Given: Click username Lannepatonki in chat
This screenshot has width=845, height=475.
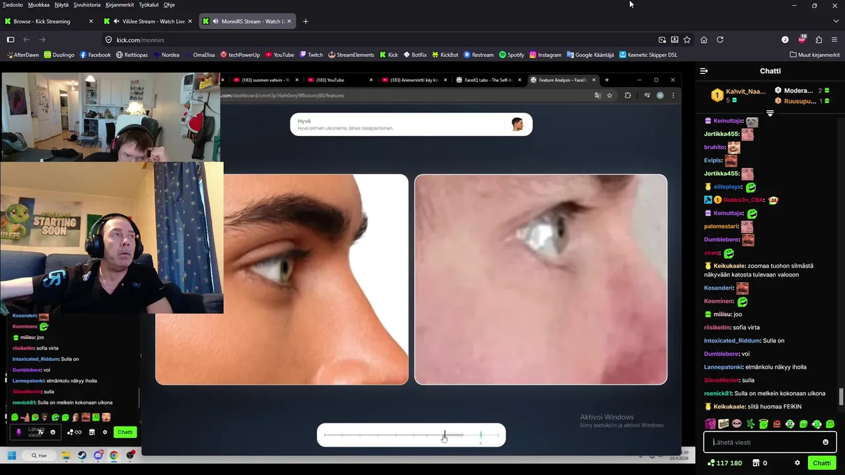Looking at the screenshot, I should [722, 367].
